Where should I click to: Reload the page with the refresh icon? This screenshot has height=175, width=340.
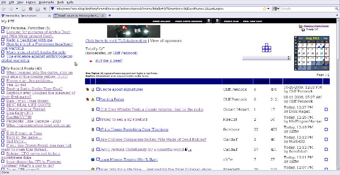click(23, 9)
